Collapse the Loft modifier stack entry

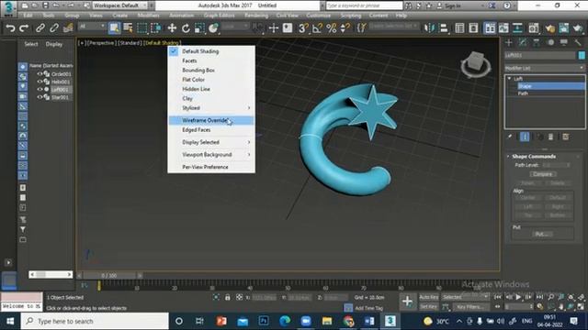click(509, 79)
